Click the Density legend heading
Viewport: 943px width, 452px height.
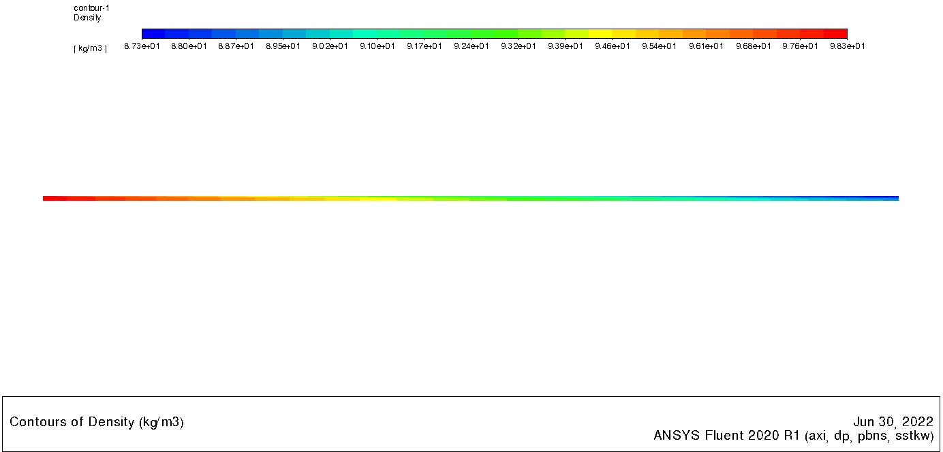(x=87, y=18)
